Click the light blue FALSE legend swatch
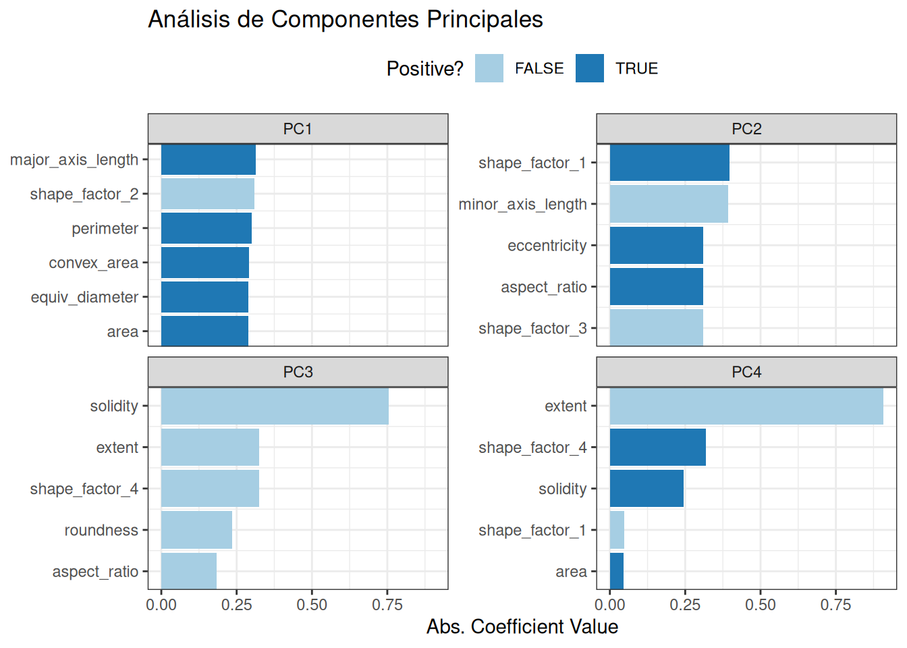The image size is (907, 648). pyautogui.click(x=489, y=68)
